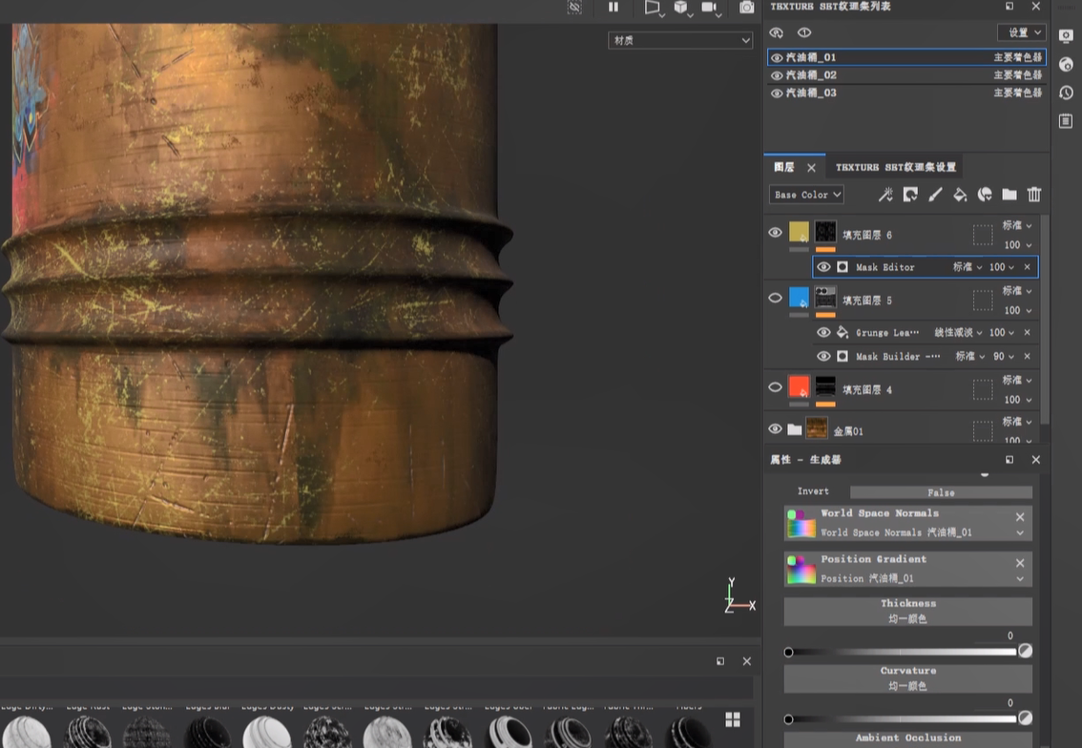Image resolution: width=1082 pixels, height=748 pixels.
Task: Take a screenshot with the camera icon
Action: 747,8
